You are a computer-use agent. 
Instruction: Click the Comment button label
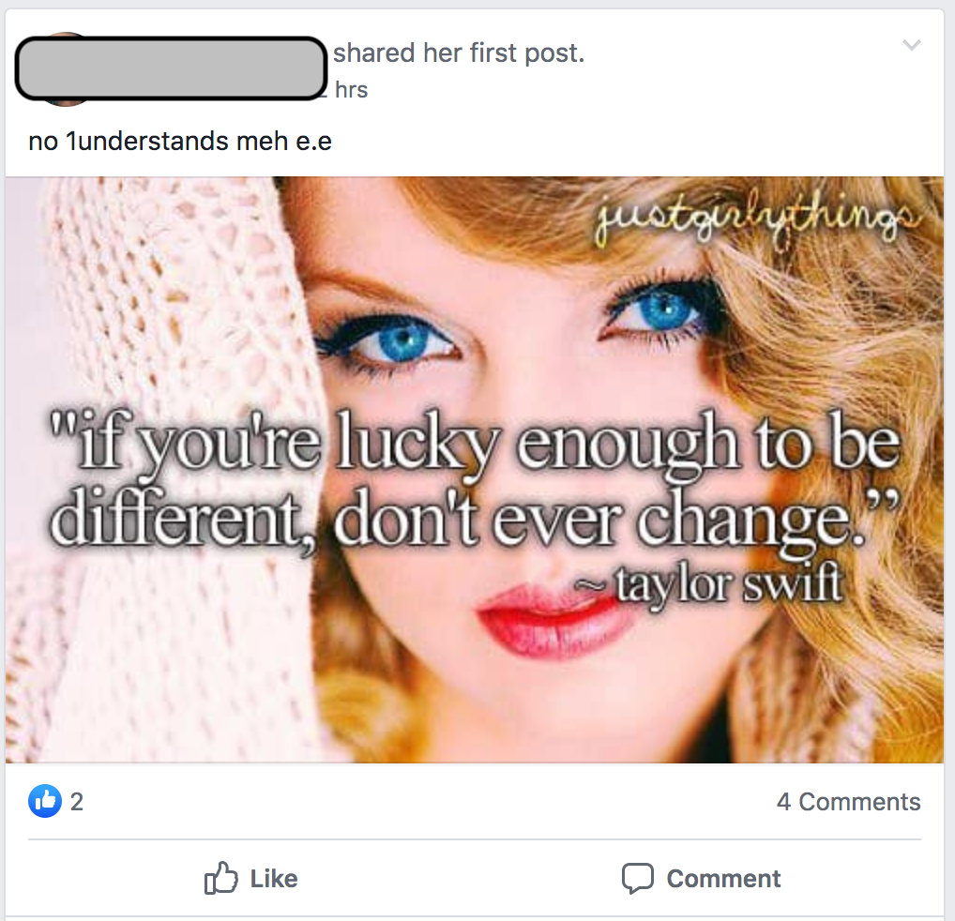[723, 879]
